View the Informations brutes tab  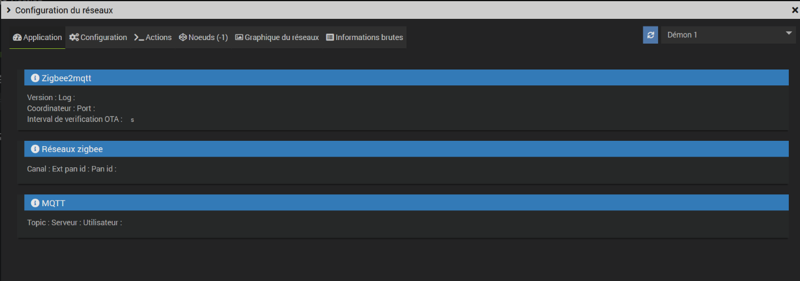pyautogui.click(x=365, y=37)
